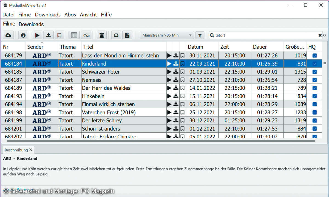Show film information with info icon
This screenshot has width=329, height=197.
point(23,35)
